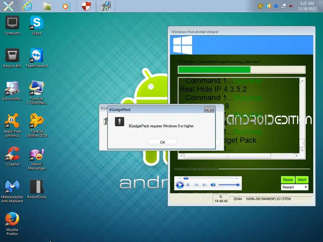Open the picture viewer taskbar icon

(47, 6)
